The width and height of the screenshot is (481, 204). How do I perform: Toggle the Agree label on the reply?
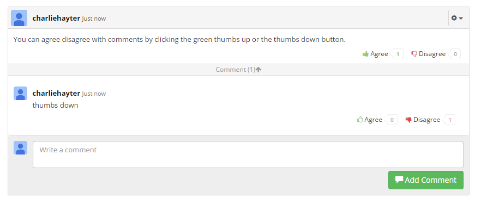click(x=374, y=120)
